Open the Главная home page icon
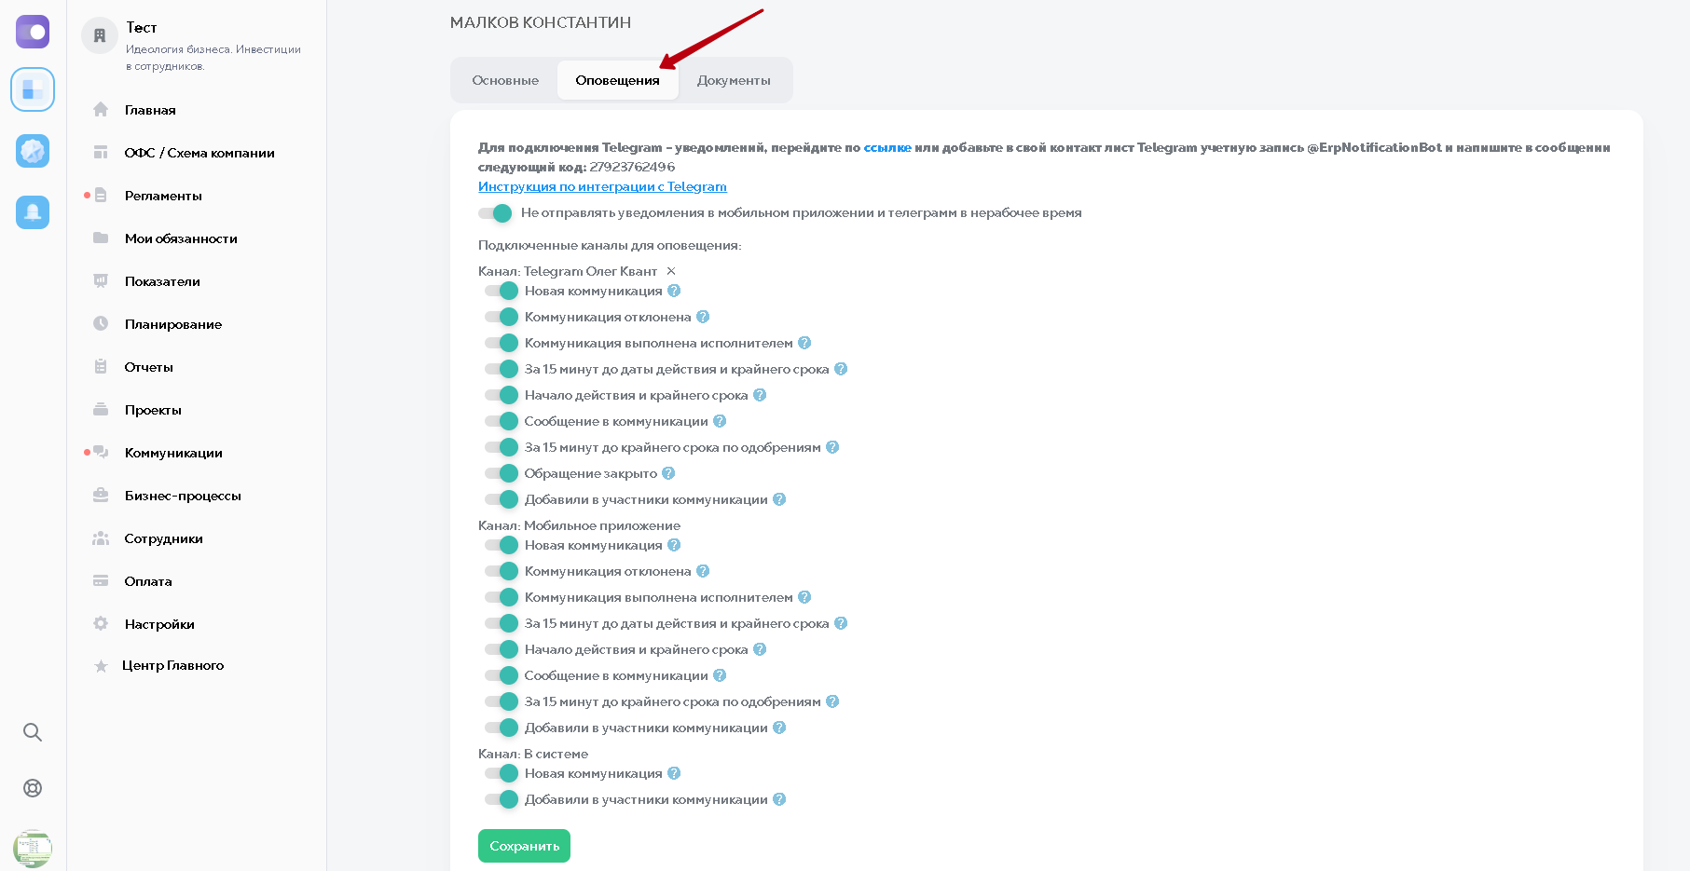The width and height of the screenshot is (1690, 871). [100, 109]
